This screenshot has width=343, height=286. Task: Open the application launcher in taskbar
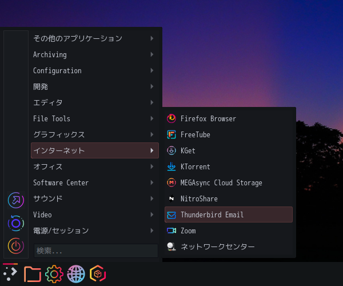click(10, 274)
